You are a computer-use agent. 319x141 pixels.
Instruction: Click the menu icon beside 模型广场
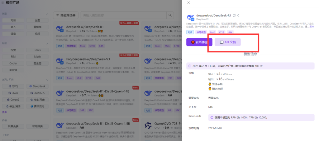click(x=2, y=2)
